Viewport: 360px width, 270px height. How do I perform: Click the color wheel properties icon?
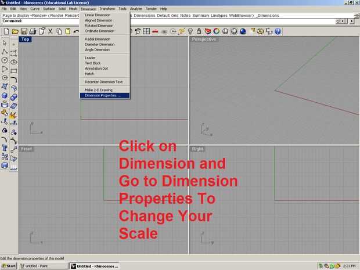216,31
